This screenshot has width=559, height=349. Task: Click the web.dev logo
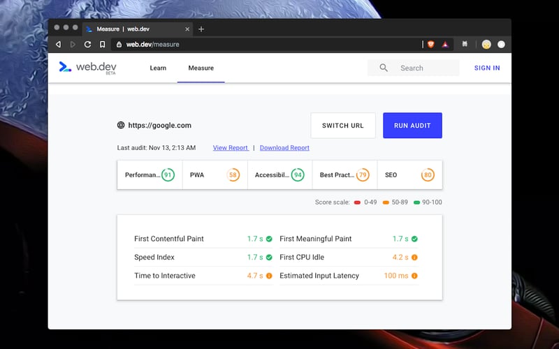[x=88, y=68]
